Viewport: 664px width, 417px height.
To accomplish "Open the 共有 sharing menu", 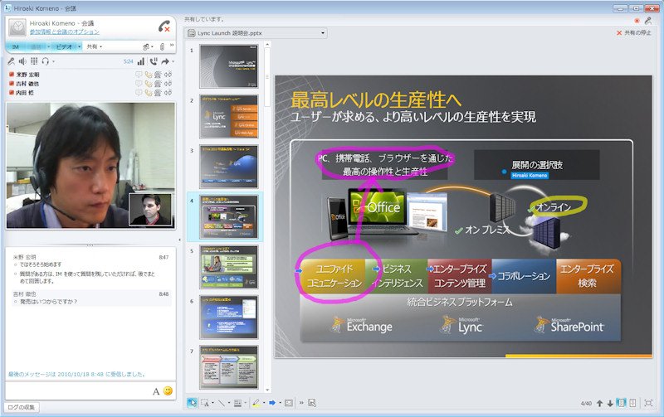I will pos(94,46).
